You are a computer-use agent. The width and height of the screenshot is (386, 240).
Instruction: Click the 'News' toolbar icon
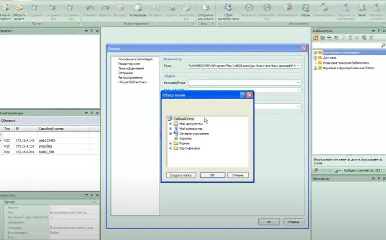point(361,8)
